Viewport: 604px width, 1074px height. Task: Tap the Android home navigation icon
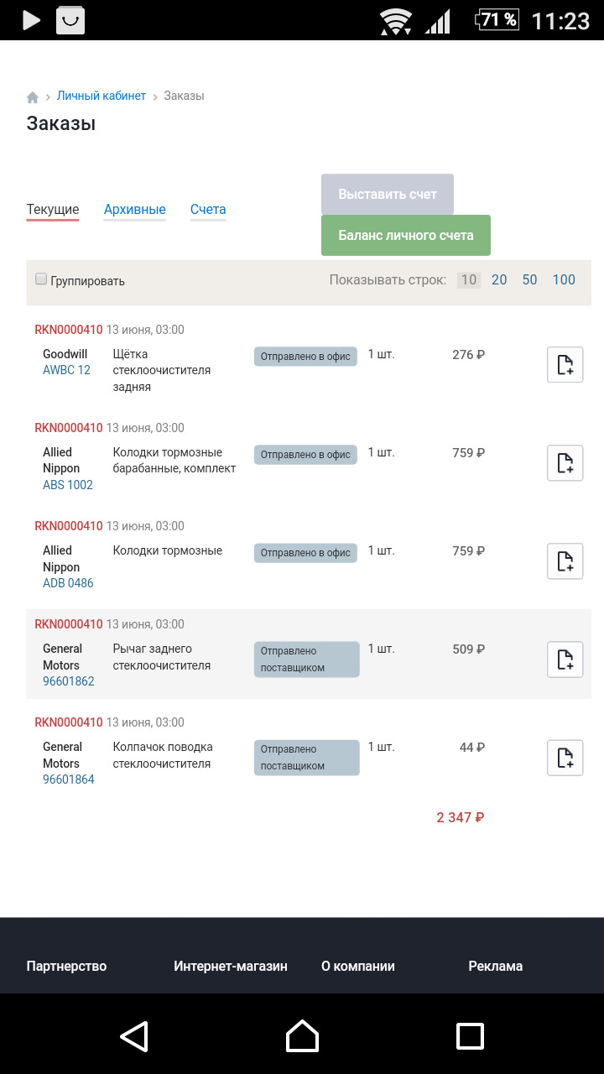[302, 1036]
